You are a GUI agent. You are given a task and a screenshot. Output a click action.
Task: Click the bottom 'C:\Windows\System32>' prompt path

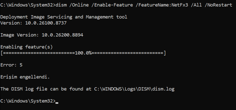pyautogui.click(x=28, y=101)
